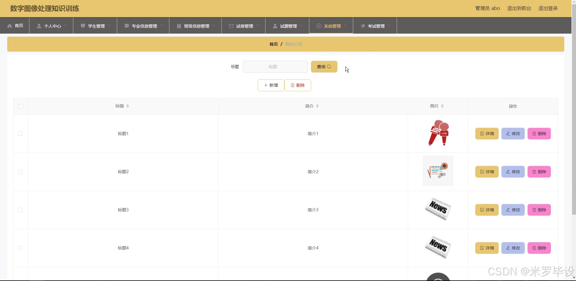Image resolution: width=576 pixels, height=281 pixels.
Task: Click pencil icon in 标题3 row 修改 button
Action: (508, 210)
